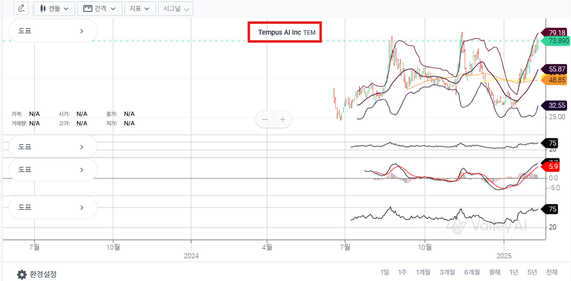571x281 pixels.
Task: Select the pencil drawing tool
Action: [x=21, y=8]
